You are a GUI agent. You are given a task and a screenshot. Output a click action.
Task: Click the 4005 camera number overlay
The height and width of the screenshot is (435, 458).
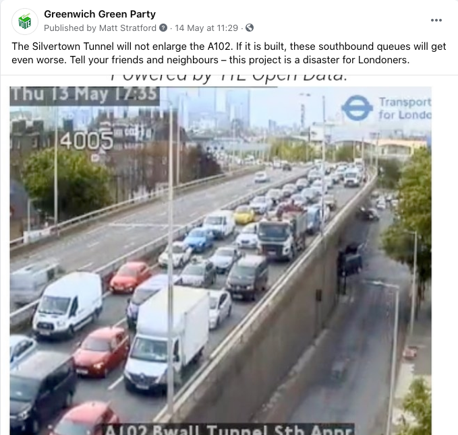(x=87, y=141)
